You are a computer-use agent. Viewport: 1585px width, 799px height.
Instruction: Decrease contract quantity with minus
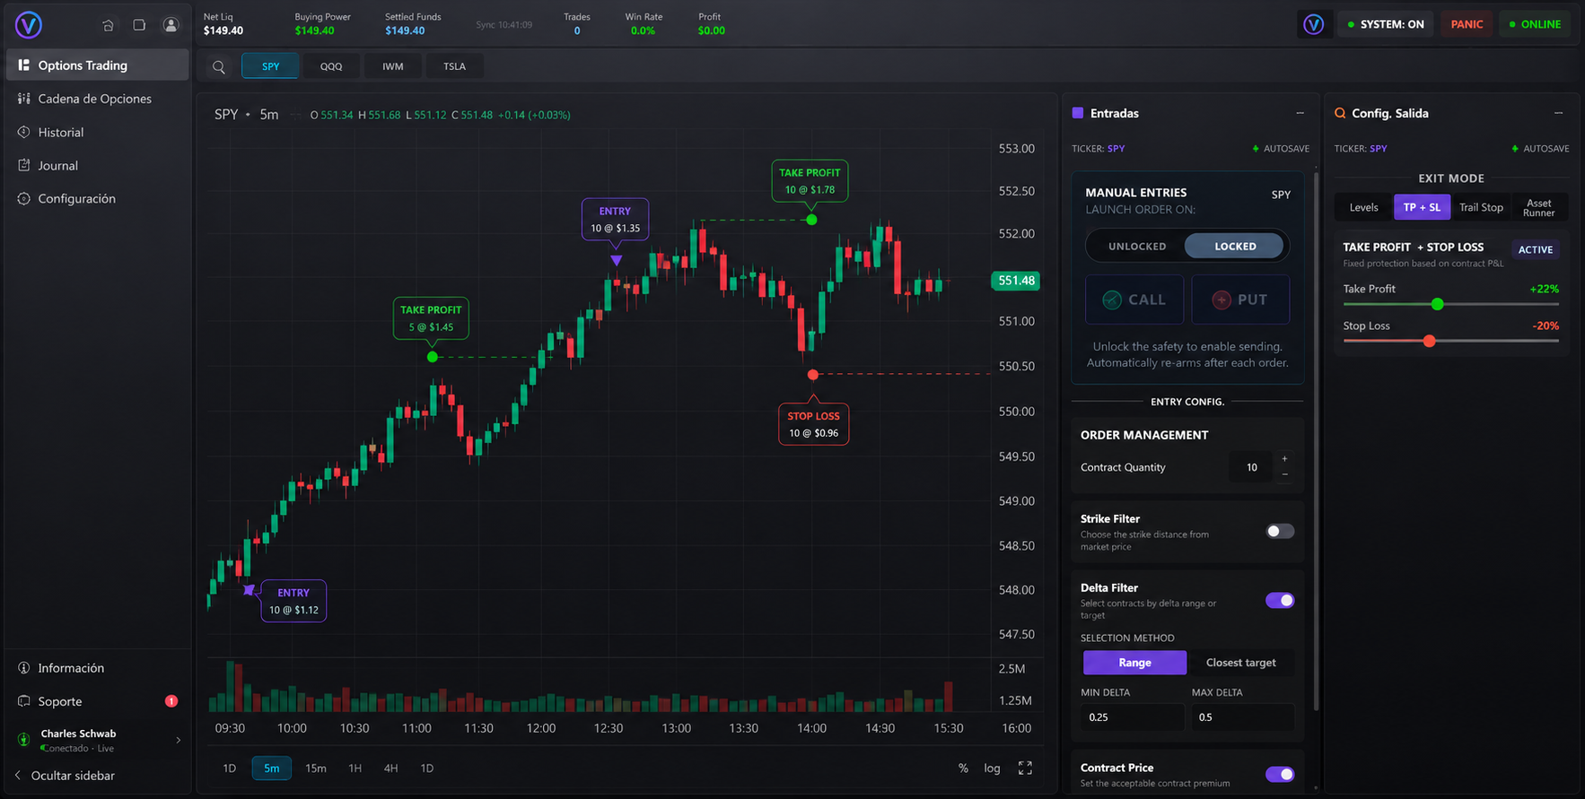[x=1284, y=474]
